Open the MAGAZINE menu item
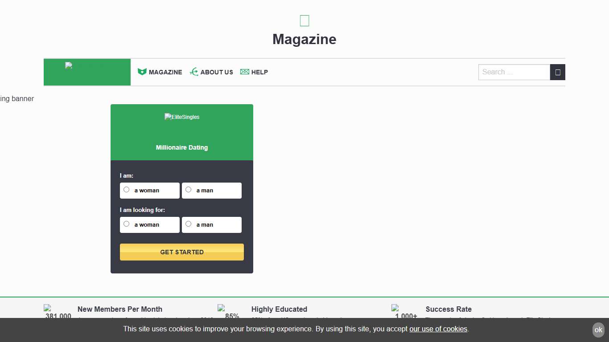609x342 pixels. coord(165,72)
